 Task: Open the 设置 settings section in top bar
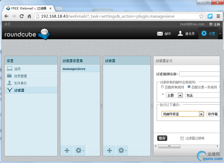click(x=208, y=34)
